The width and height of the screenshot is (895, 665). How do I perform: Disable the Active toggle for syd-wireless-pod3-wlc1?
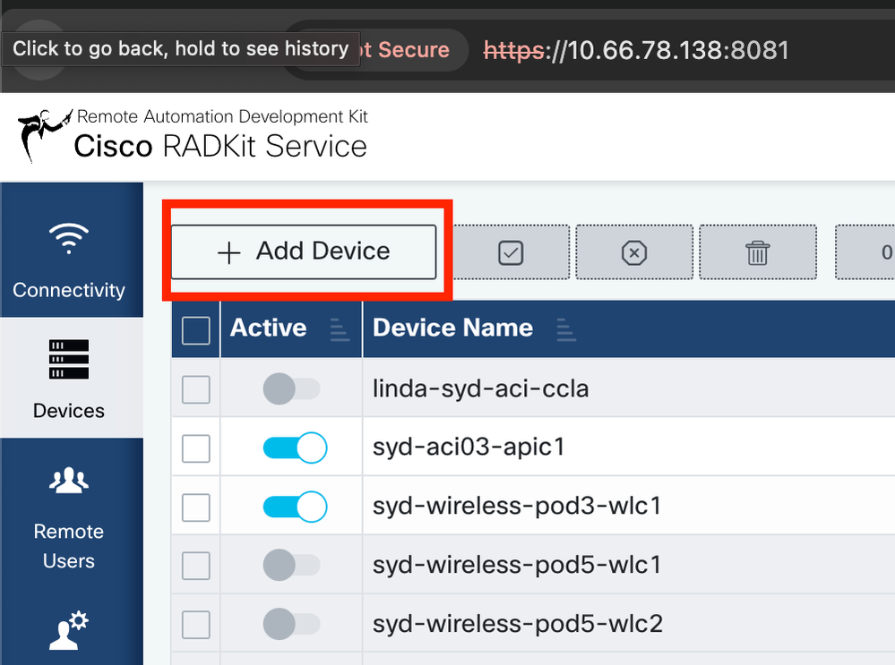295,507
